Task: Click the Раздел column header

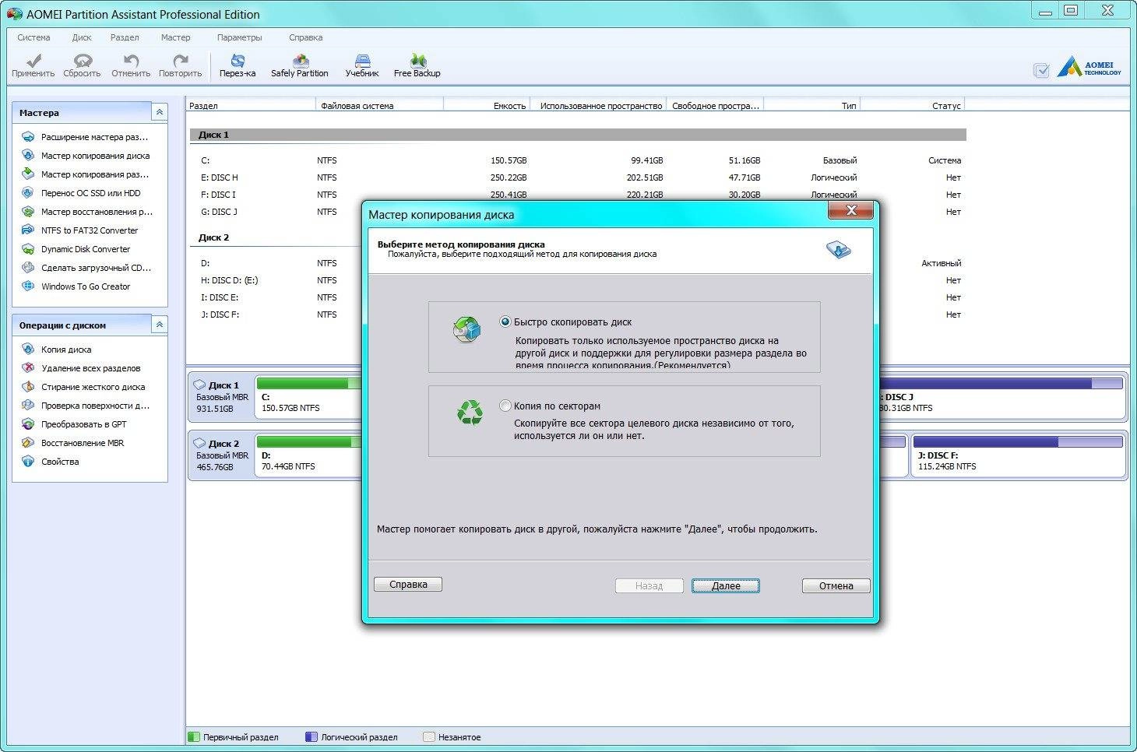Action: (x=251, y=105)
